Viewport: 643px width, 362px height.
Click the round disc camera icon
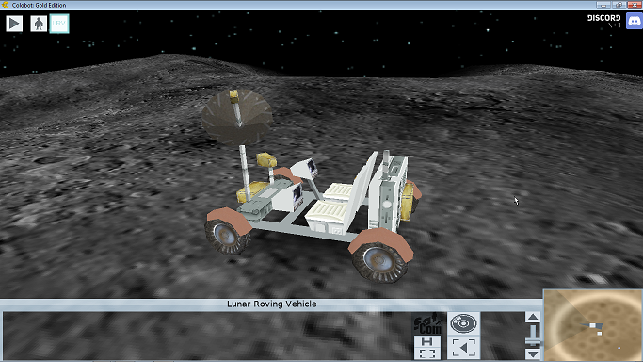click(x=463, y=323)
